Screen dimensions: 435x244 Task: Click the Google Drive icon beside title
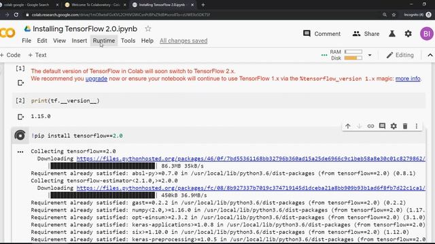(x=27, y=28)
